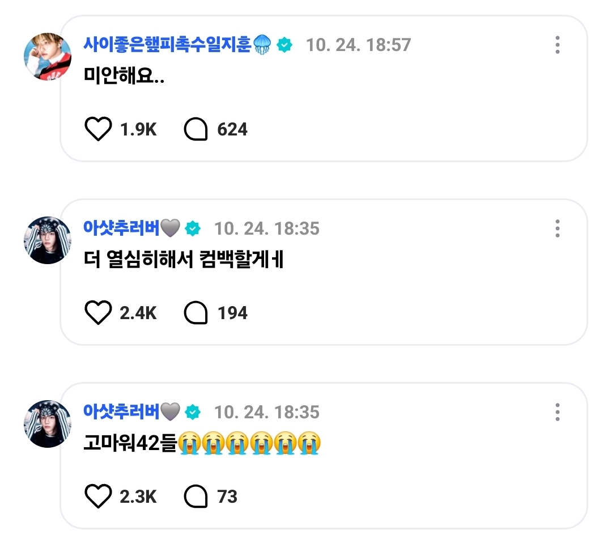The height and width of the screenshot is (543, 612).
Task: Tap the 624 comments count
Action: click(x=232, y=130)
